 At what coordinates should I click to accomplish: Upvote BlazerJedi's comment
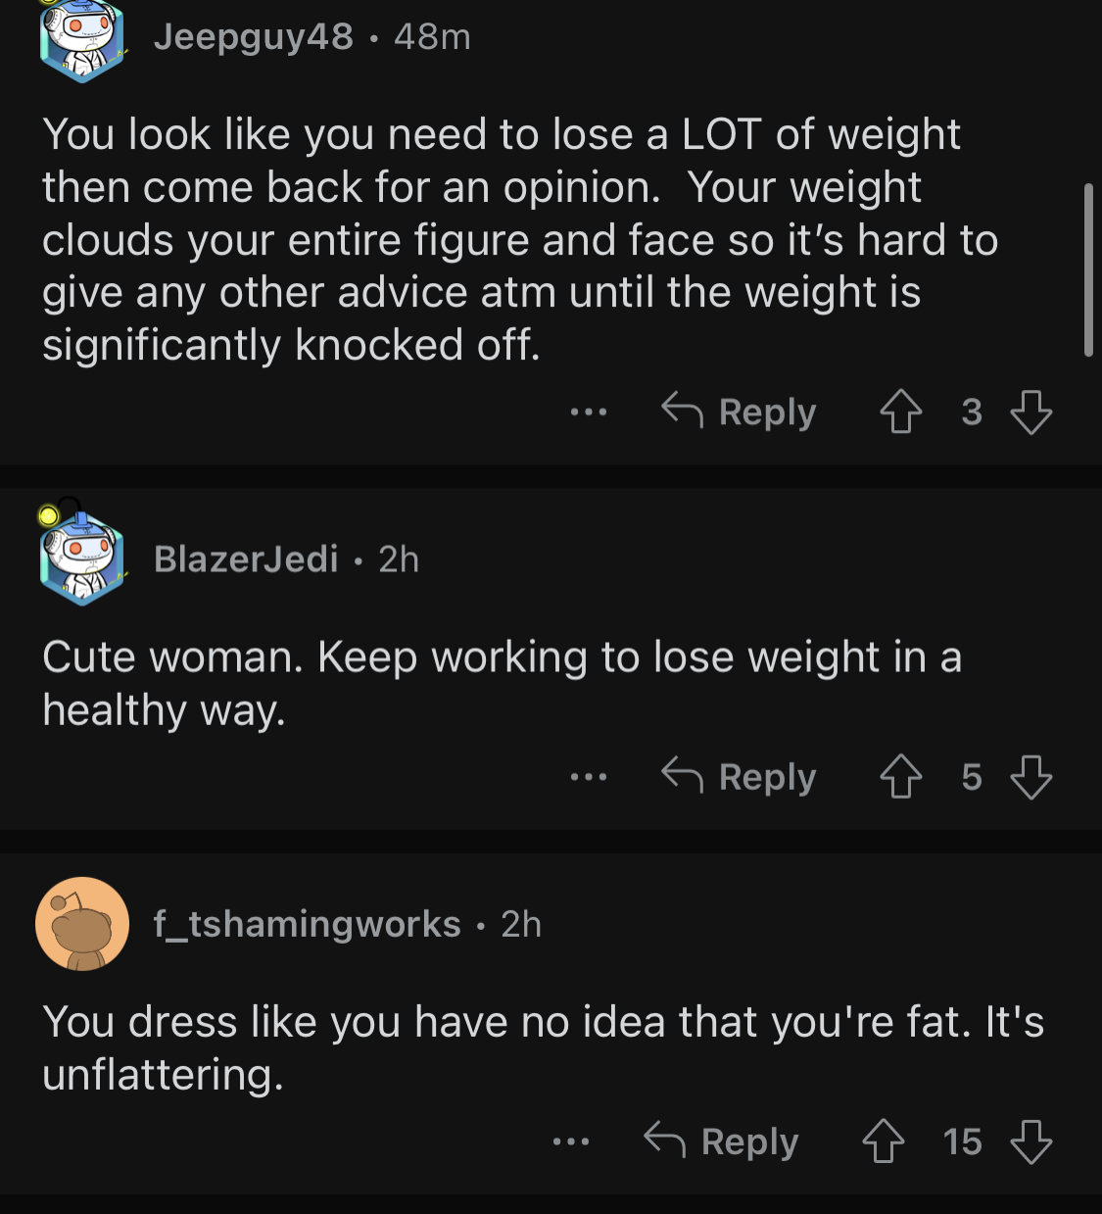coord(900,777)
